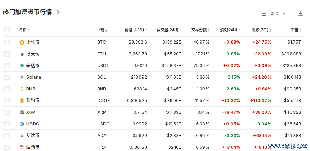The height and width of the screenshot is (151, 310).
Task: Click the Bitcoin market cap $1.75T
Action: pos(294,42)
